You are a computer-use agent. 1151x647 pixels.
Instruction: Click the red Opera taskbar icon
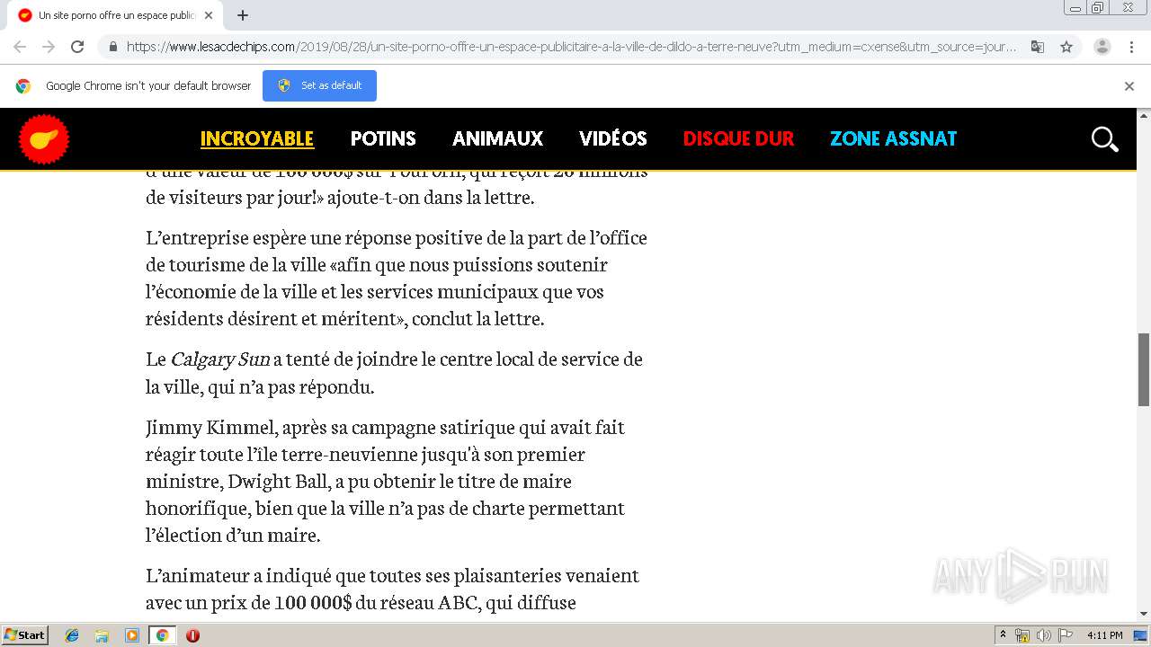tap(192, 635)
